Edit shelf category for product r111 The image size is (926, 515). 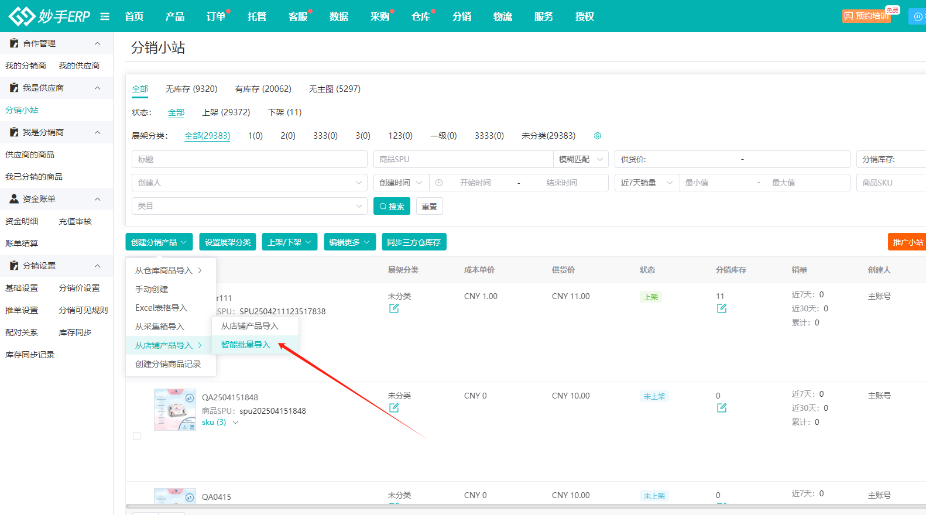click(x=394, y=308)
